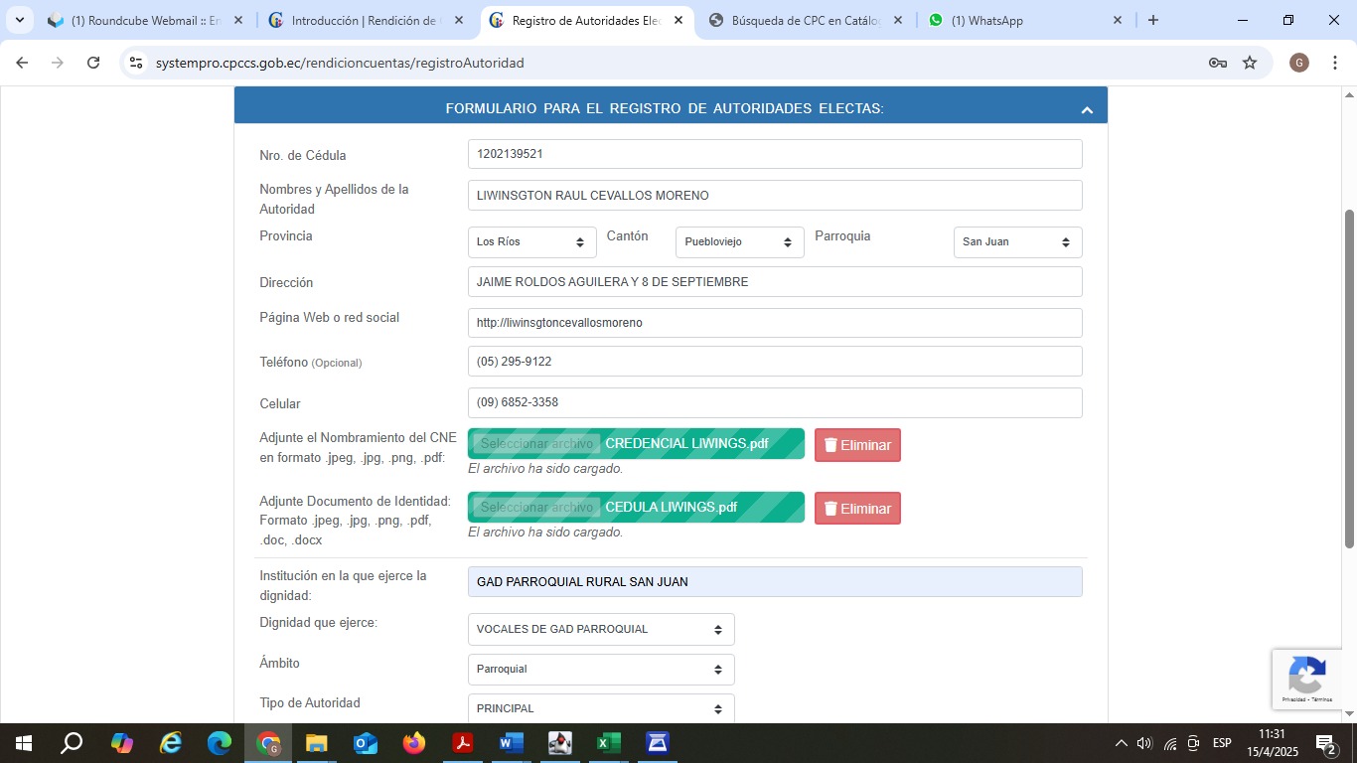Expand the Cantón dropdown showing Pueblo Viejo

pos(739,242)
